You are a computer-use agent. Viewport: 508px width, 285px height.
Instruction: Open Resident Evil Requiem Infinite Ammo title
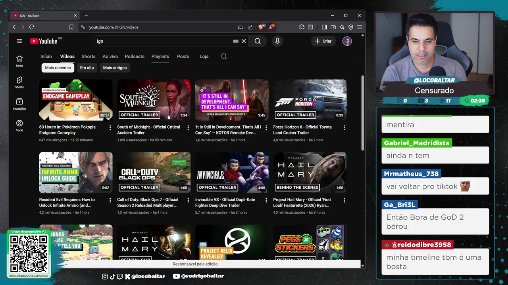point(67,202)
